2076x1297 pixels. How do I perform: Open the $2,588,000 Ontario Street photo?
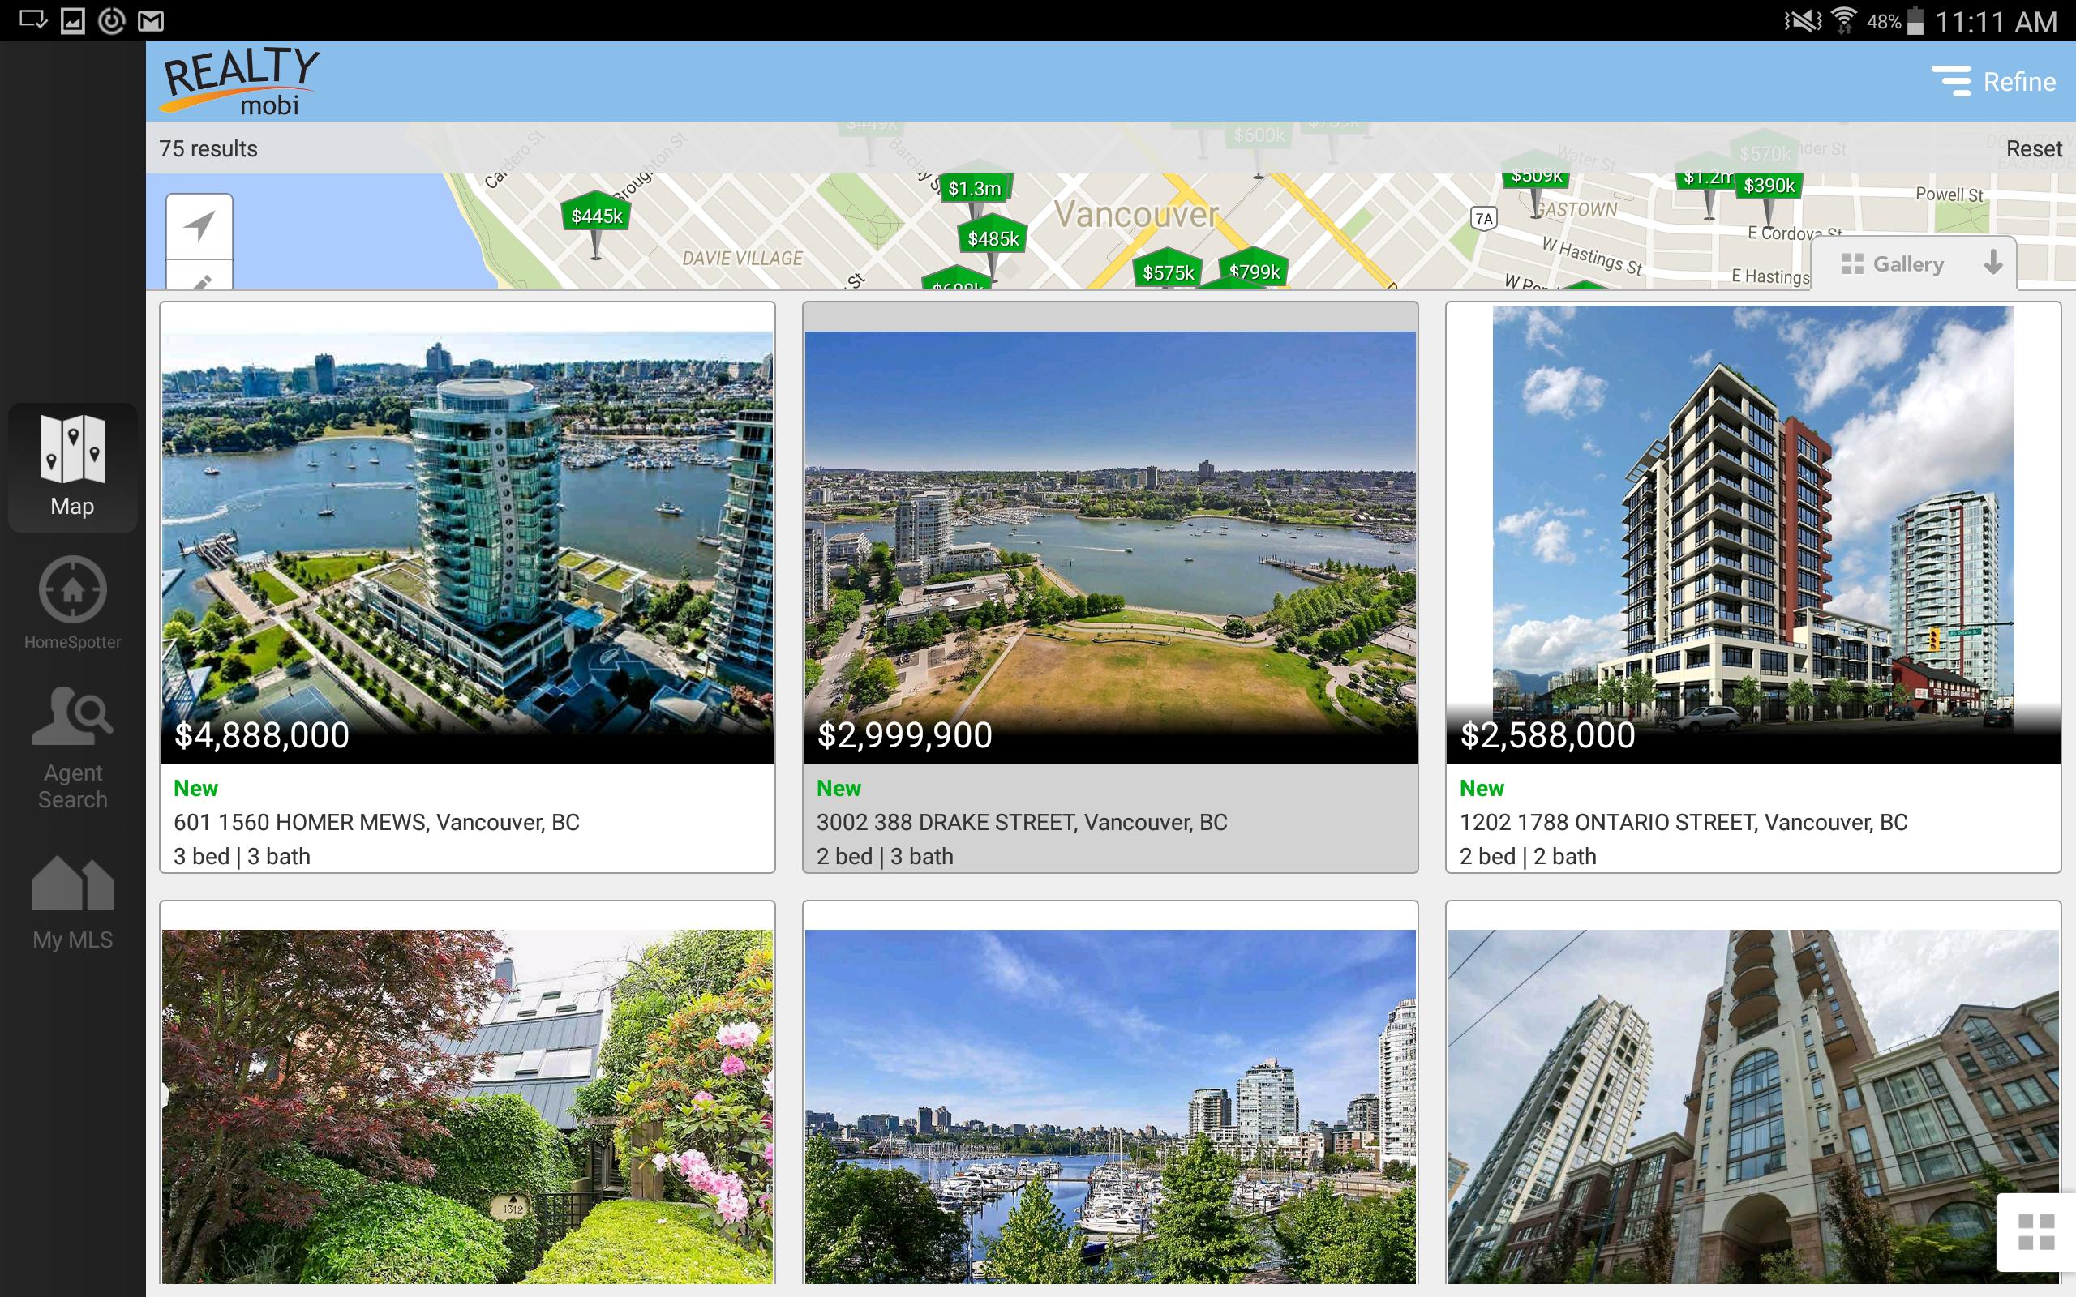(x=1752, y=533)
